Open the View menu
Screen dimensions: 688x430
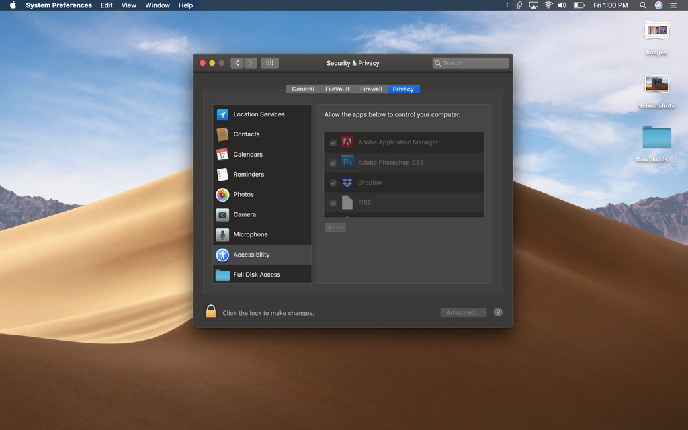[128, 5]
